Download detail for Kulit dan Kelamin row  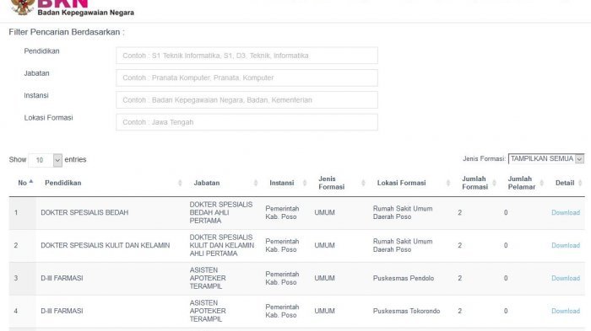click(566, 245)
